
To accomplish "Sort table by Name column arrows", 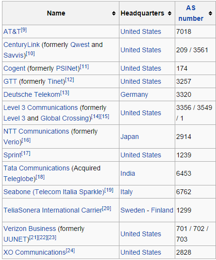I will point(114,13).
